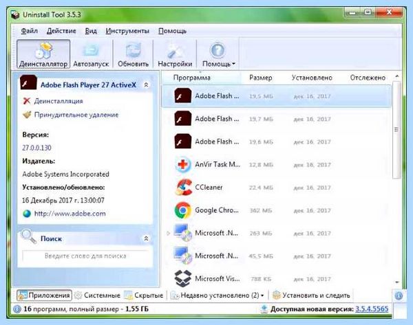413x325 pixels.
Task: Open the Автозапуск startup manager
Action: (x=91, y=54)
